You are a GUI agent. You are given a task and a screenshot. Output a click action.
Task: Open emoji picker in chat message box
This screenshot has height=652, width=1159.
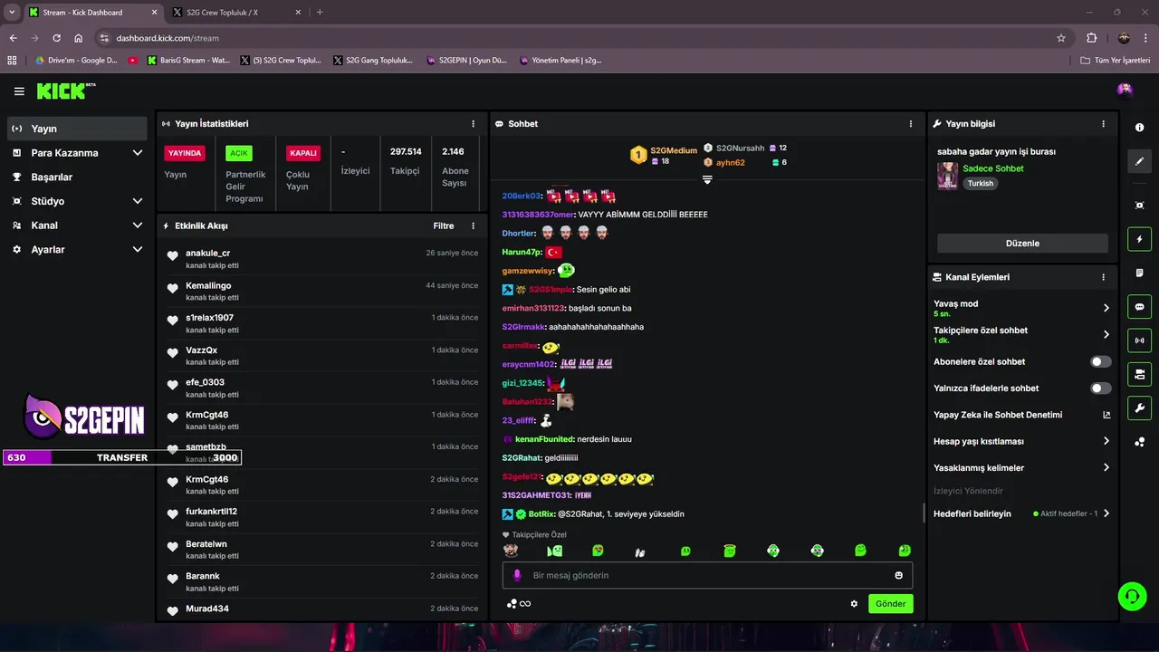tap(898, 575)
